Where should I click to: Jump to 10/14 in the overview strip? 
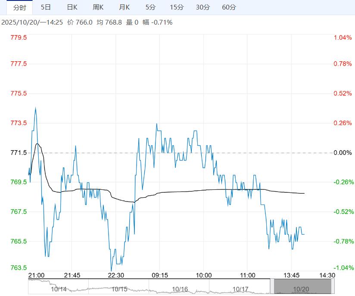pos(58,289)
